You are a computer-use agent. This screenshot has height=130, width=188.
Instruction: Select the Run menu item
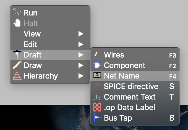pyautogui.click(x=50, y=13)
